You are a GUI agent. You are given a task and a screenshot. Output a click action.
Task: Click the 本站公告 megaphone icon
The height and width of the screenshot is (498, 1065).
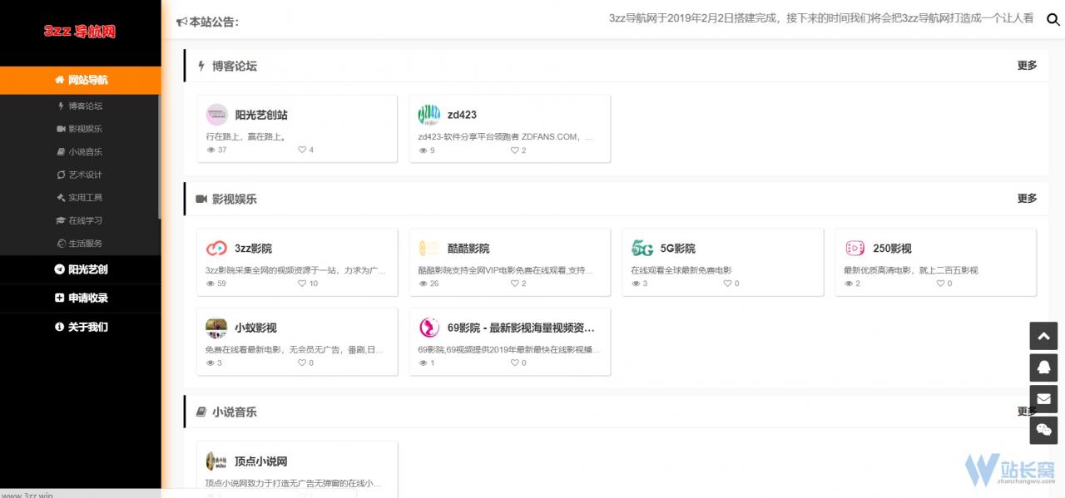pyautogui.click(x=181, y=22)
